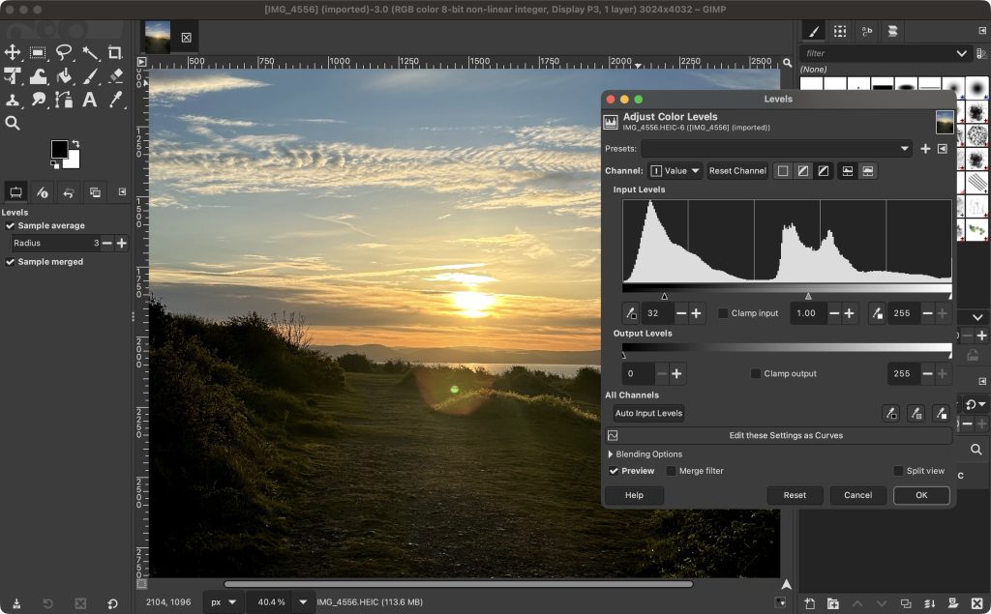
Task: Select the Paths tool
Action: (x=64, y=100)
